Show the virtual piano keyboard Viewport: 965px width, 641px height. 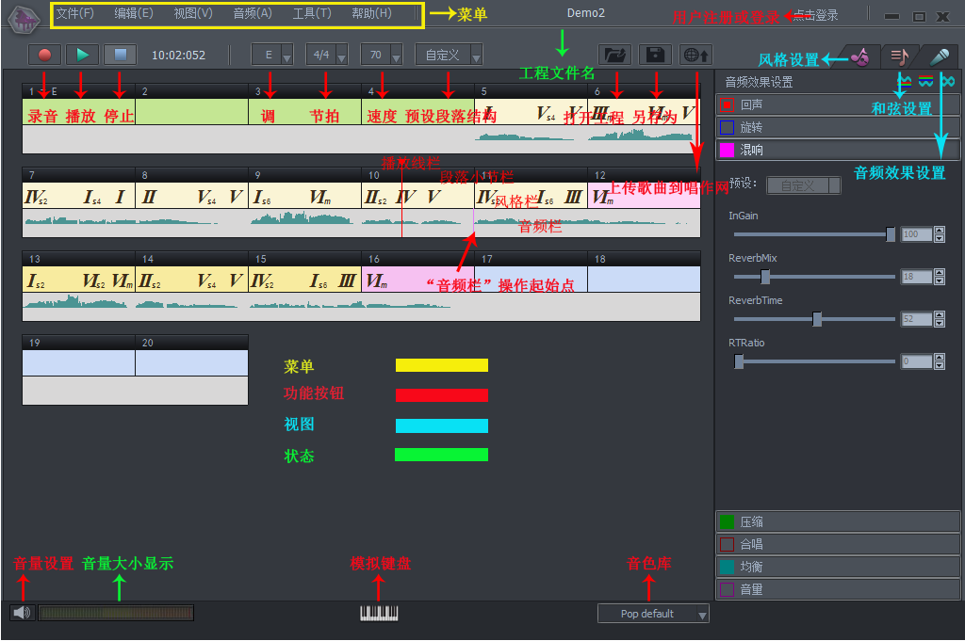(x=379, y=613)
